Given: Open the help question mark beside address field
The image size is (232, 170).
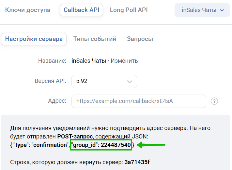Looking at the screenshot, I should 214,101.
